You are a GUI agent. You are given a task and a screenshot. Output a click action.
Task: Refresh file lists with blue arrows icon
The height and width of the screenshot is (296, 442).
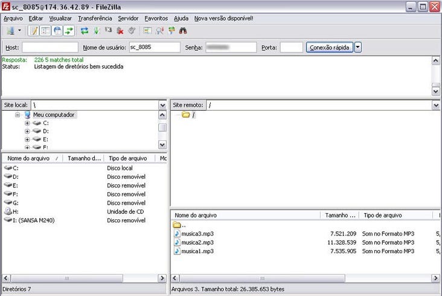pos(85,30)
